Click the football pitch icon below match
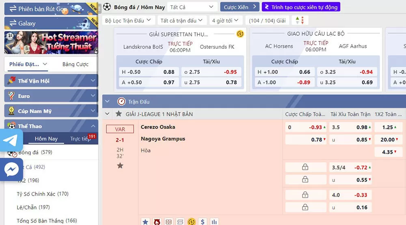Image resolution: width=406 pixels, height=225 pixels. (168, 222)
